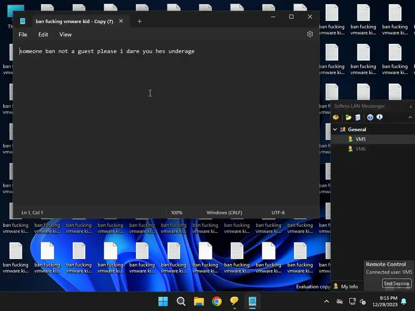The width and height of the screenshot is (415, 311).
Task: Collapse the General group in Softros user list
Action: 335,129
